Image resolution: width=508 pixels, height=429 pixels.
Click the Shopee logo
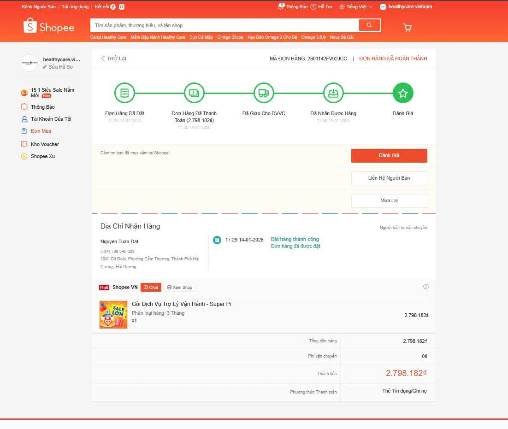pos(49,26)
